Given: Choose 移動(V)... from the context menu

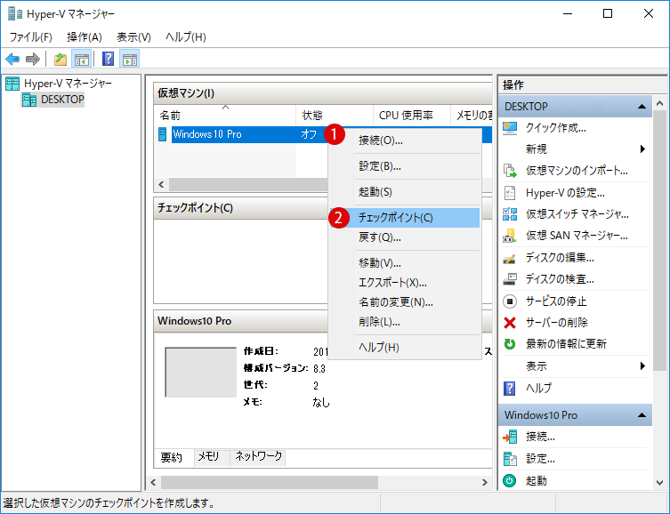Looking at the screenshot, I should 404,263.
